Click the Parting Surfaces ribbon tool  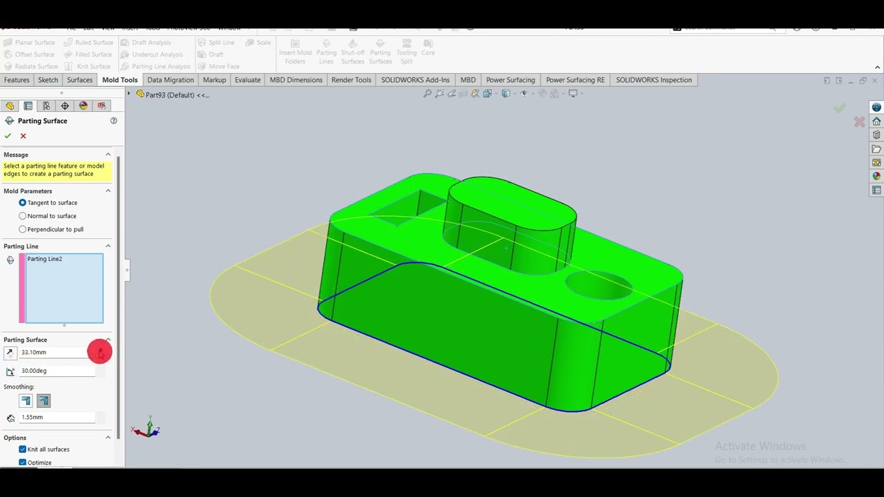point(380,52)
